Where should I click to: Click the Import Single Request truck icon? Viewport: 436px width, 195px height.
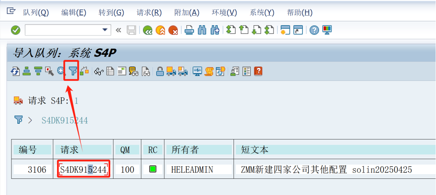[183, 71]
